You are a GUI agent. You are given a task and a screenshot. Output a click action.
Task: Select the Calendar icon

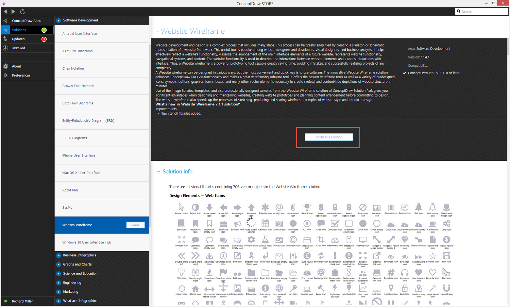coord(265,223)
